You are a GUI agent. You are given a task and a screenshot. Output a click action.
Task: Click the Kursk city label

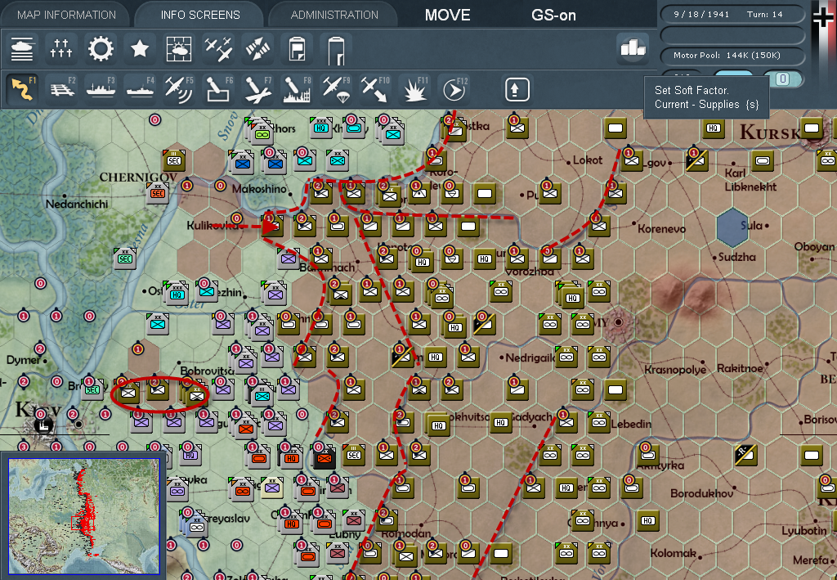pos(770,132)
